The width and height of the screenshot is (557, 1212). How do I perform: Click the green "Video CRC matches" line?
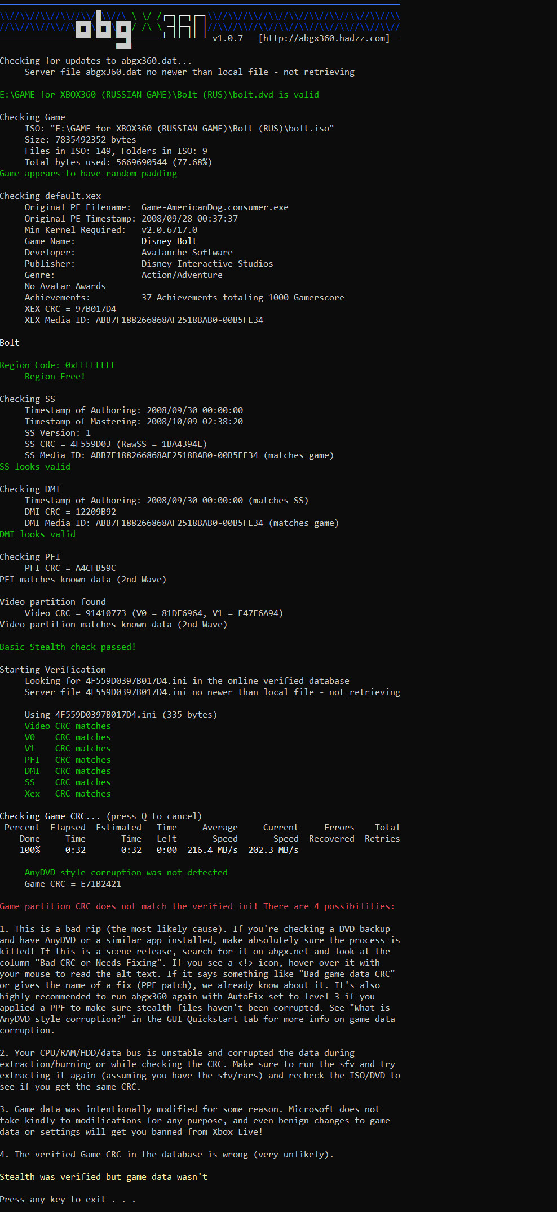tap(68, 726)
